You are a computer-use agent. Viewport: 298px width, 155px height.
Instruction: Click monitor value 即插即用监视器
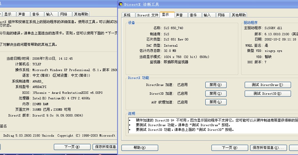[x=176, y=62]
